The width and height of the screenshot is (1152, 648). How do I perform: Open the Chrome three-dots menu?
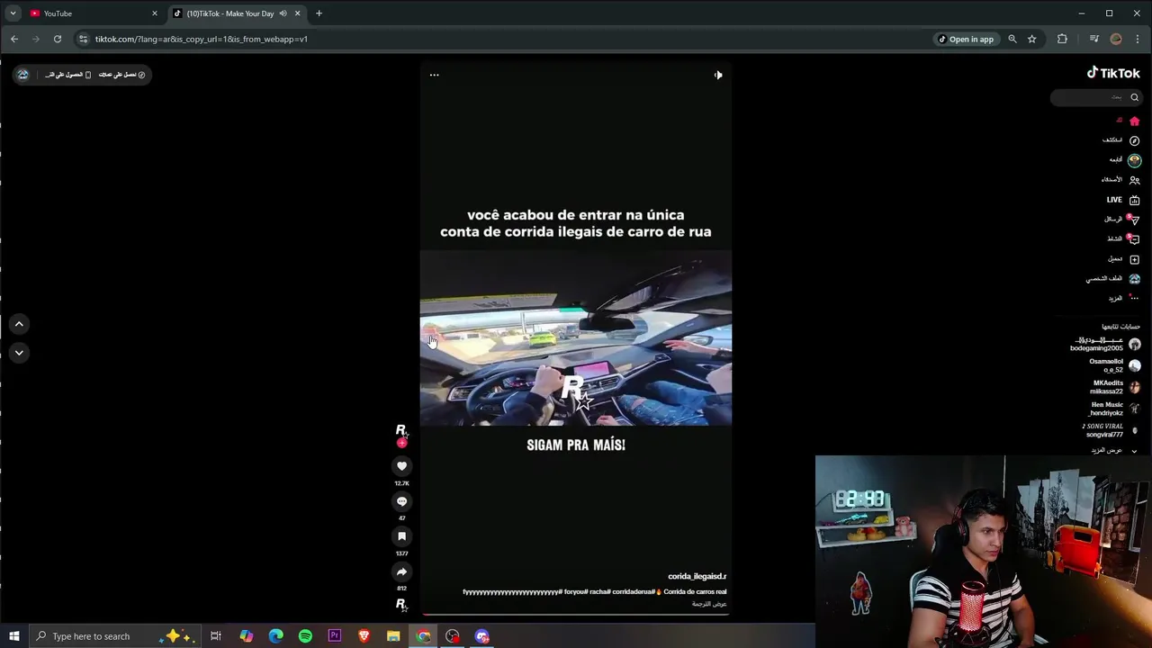coord(1137,39)
